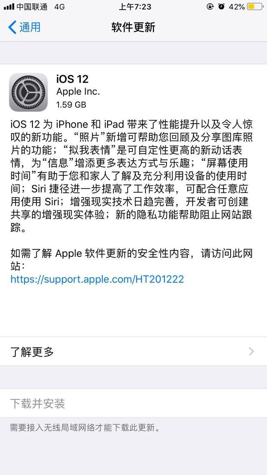267x475 pixels.
Task: Tap the Apple Inc. developer label
Action: tap(78, 91)
